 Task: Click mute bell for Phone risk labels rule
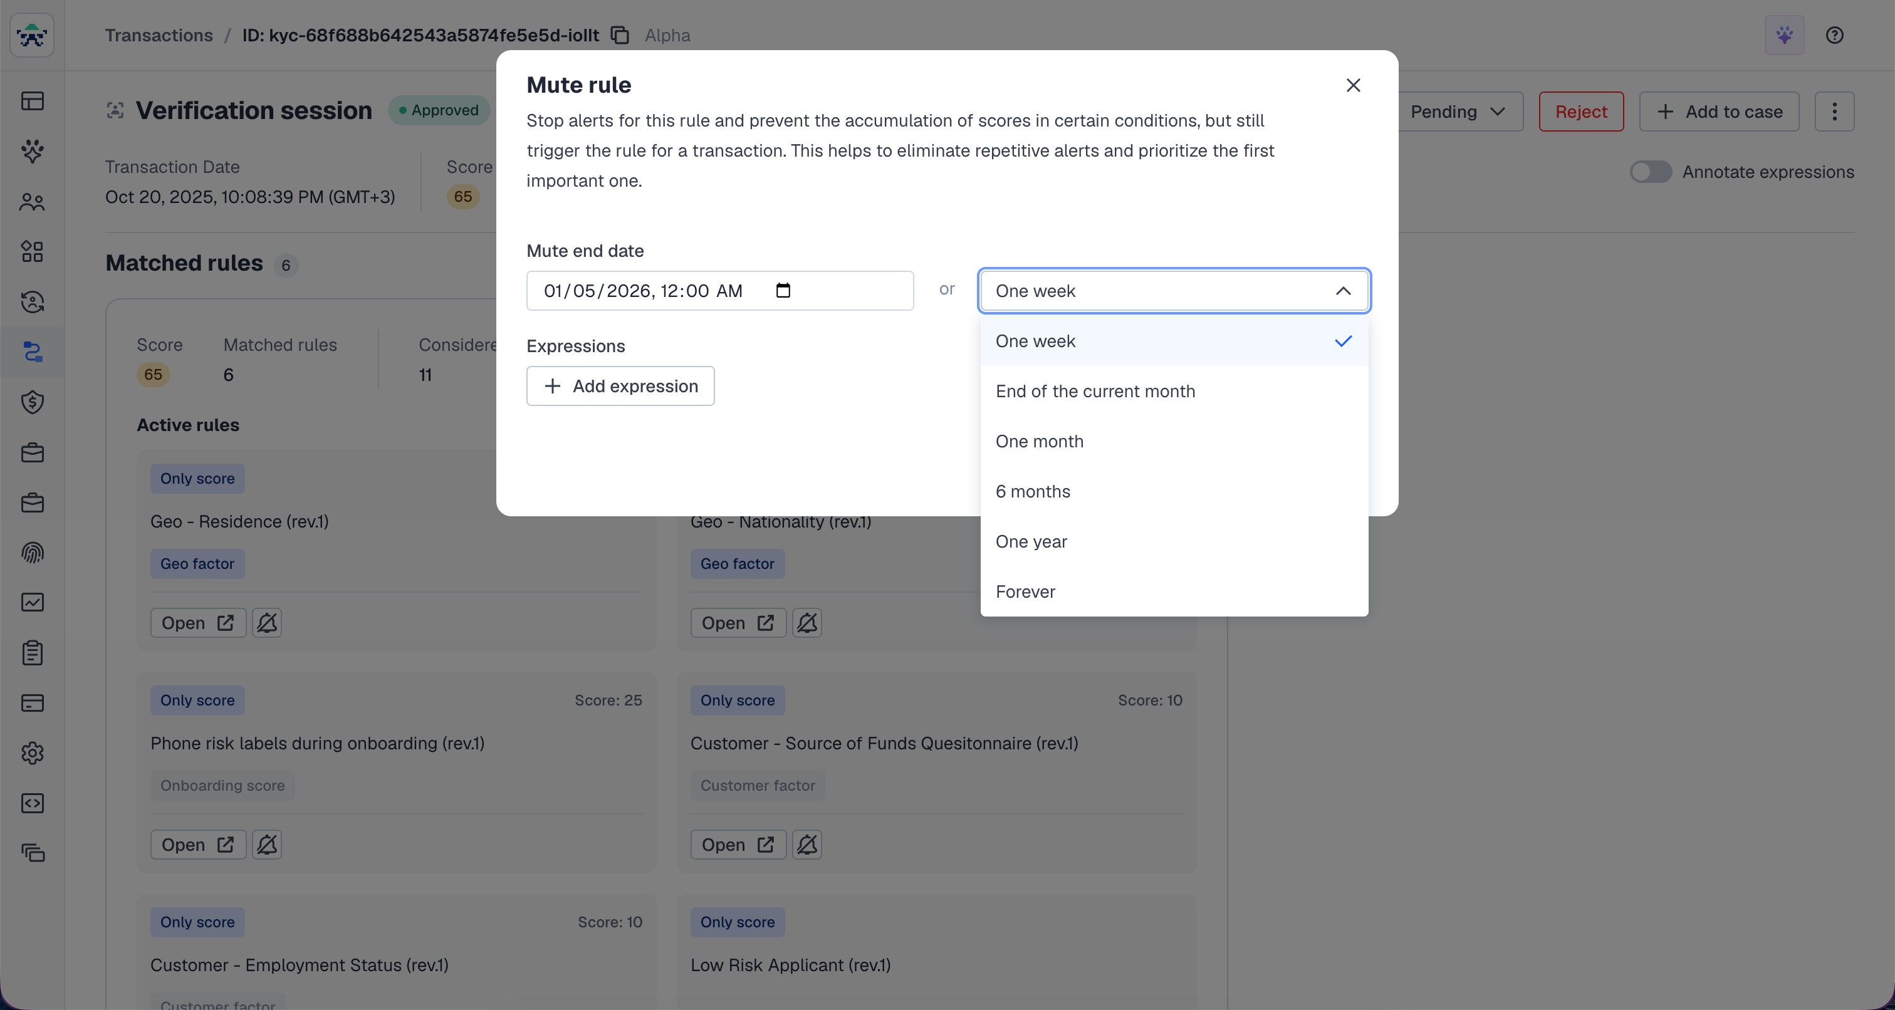coord(267,845)
